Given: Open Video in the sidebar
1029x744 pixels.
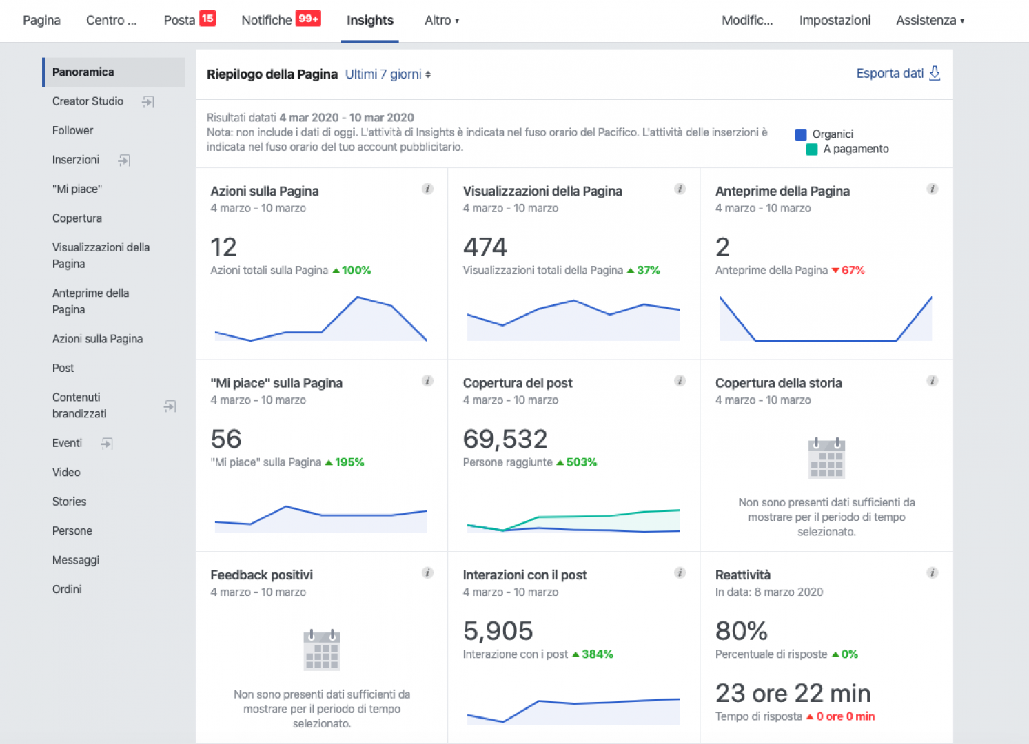Looking at the screenshot, I should click(x=66, y=473).
